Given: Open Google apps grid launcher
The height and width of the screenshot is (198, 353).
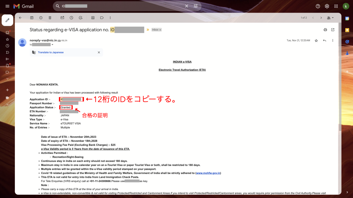Looking at the screenshot, I should pos(336,6).
